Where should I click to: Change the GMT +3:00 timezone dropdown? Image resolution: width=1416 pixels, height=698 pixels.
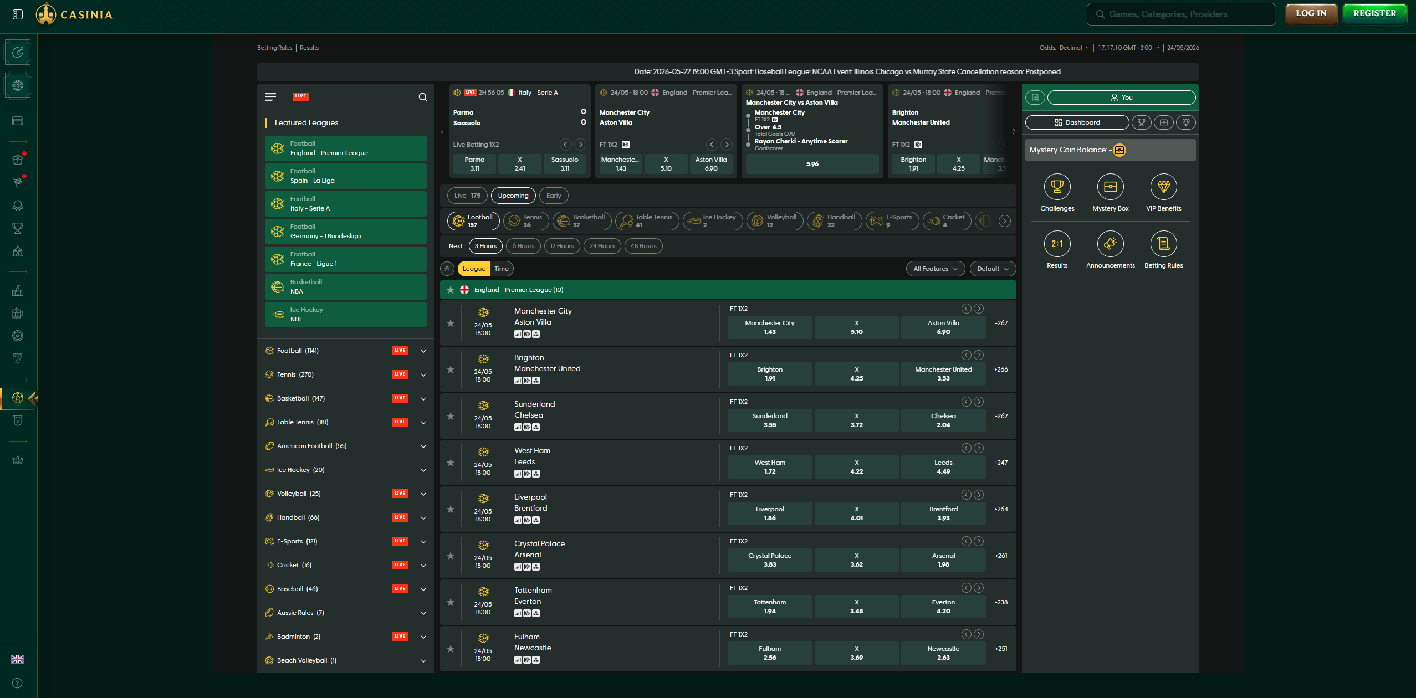pos(1128,48)
